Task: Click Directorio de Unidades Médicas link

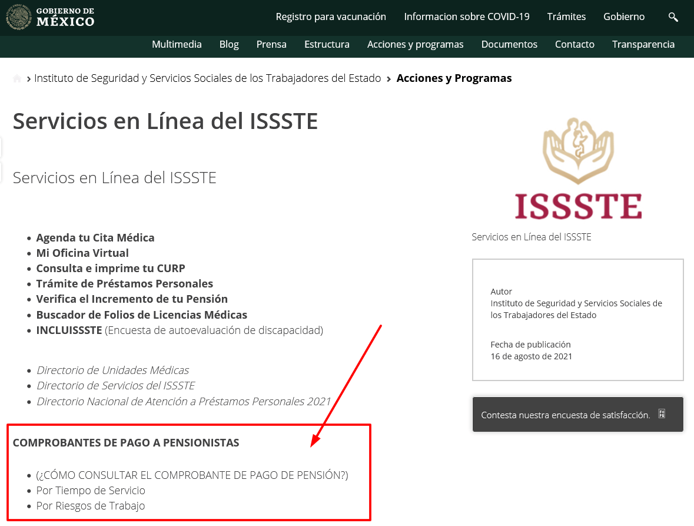Action: point(112,370)
